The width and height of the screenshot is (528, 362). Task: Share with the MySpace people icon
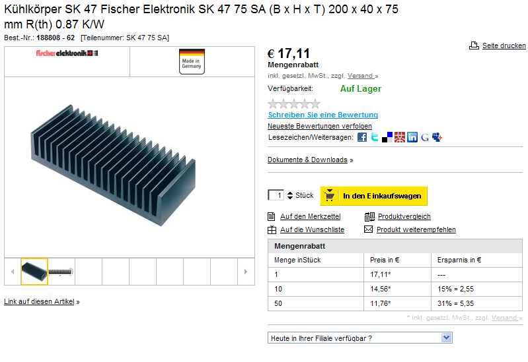437,137
